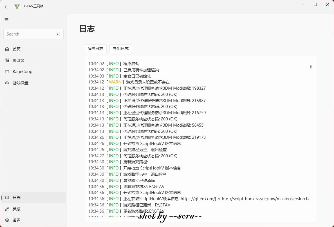Viewport: 334px width, 227px height.
Task: Click the log line with Mod数据 219173
Action: (147, 137)
